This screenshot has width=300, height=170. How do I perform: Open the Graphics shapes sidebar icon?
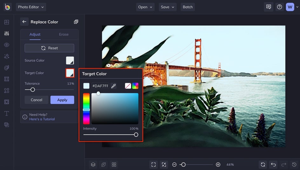pyautogui.click(x=7, y=91)
